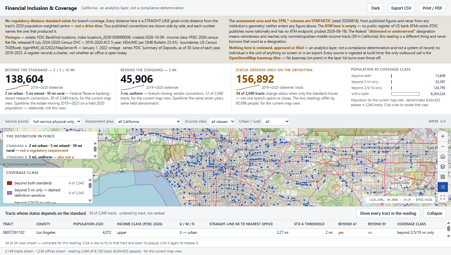Screen dimensions: 451x255
Task: Click the COUNTY column header
Action: (x=43, y=224)
